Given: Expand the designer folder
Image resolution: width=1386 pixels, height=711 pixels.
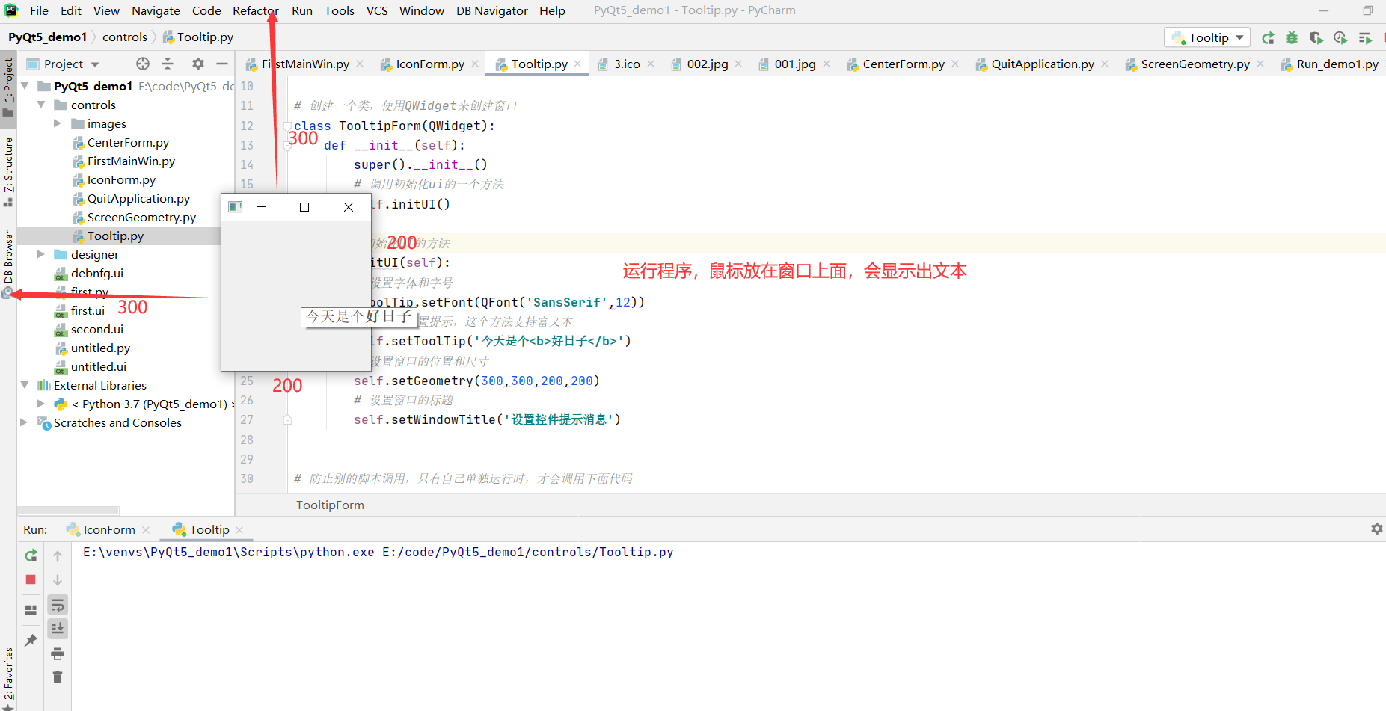Looking at the screenshot, I should (41, 254).
